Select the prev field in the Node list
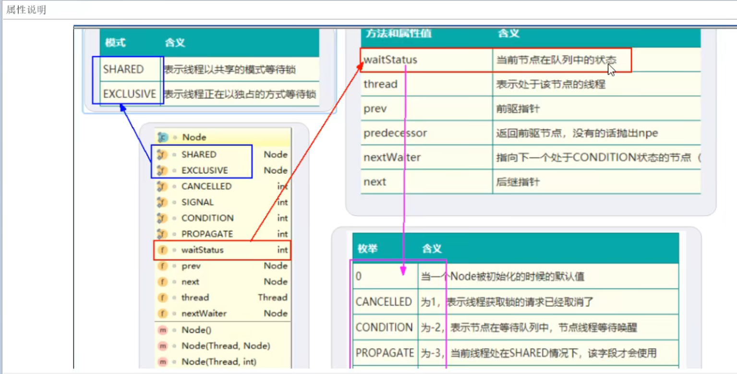 [x=223, y=266]
